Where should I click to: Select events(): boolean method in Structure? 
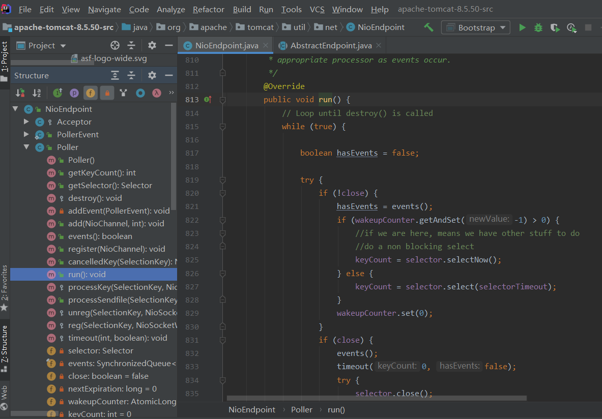pos(100,236)
